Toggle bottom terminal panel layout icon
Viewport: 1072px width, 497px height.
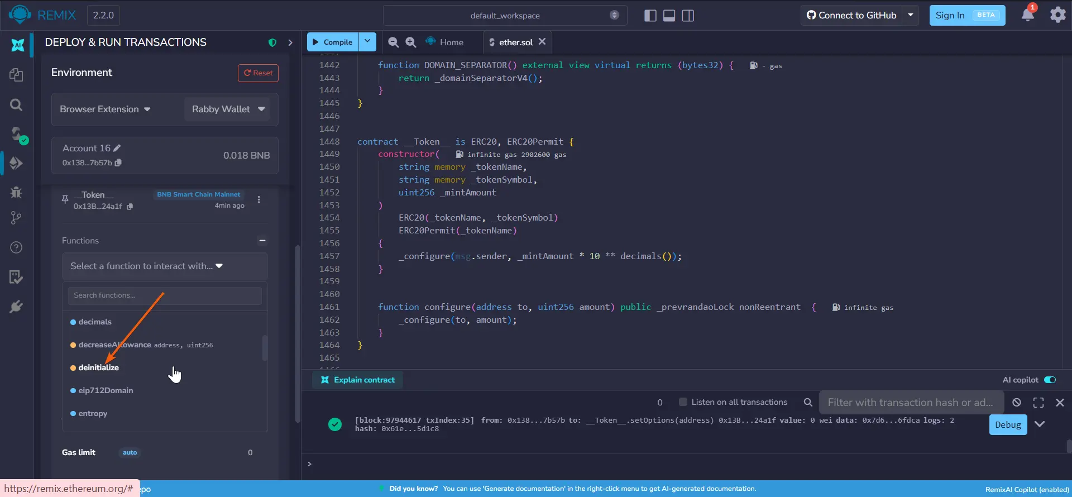click(x=669, y=16)
